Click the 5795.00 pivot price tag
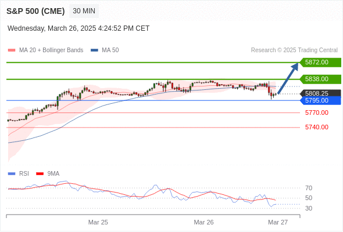The image size is (343, 232). click(320, 100)
